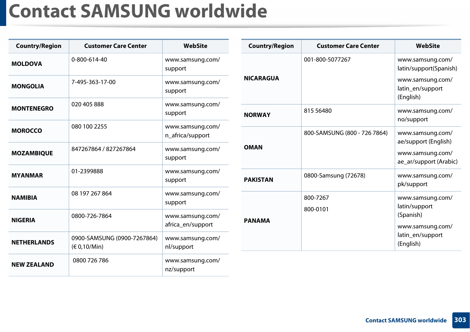Open Panama latin/support (Spanish) link
Image resolution: width=470 pixels, height=332 pixels.
click(x=425, y=206)
